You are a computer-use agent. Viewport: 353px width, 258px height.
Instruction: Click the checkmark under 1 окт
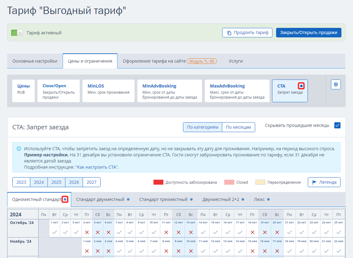coord(55,232)
